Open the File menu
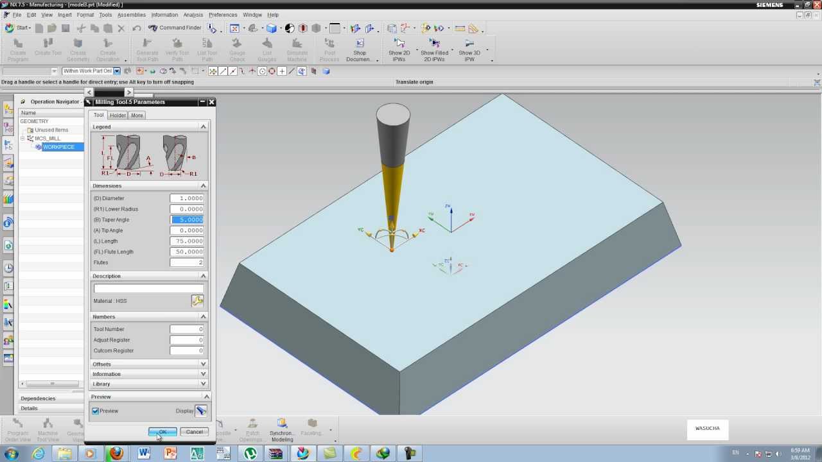The width and height of the screenshot is (822, 462). tap(17, 15)
